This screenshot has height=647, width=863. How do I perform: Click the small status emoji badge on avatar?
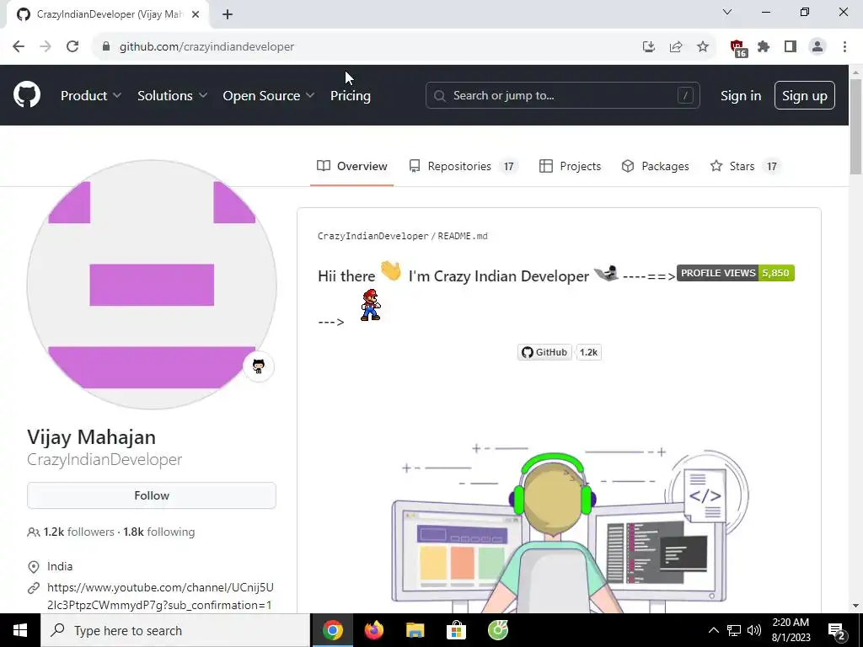point(258,366)
